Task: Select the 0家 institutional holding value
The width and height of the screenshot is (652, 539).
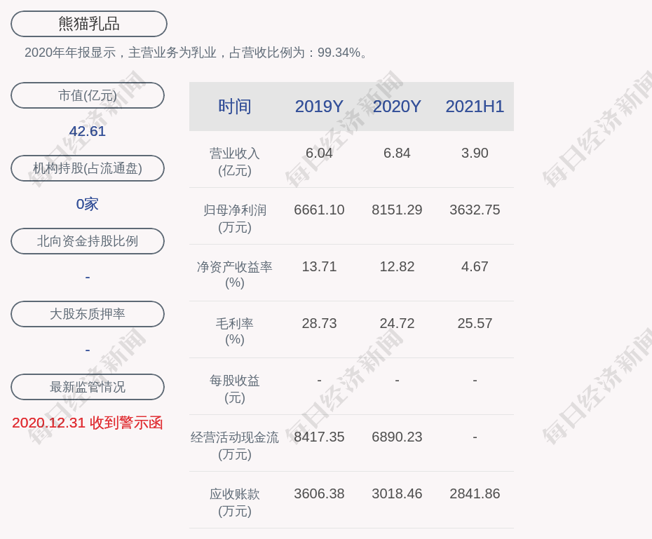Action: tap(88, 204)
